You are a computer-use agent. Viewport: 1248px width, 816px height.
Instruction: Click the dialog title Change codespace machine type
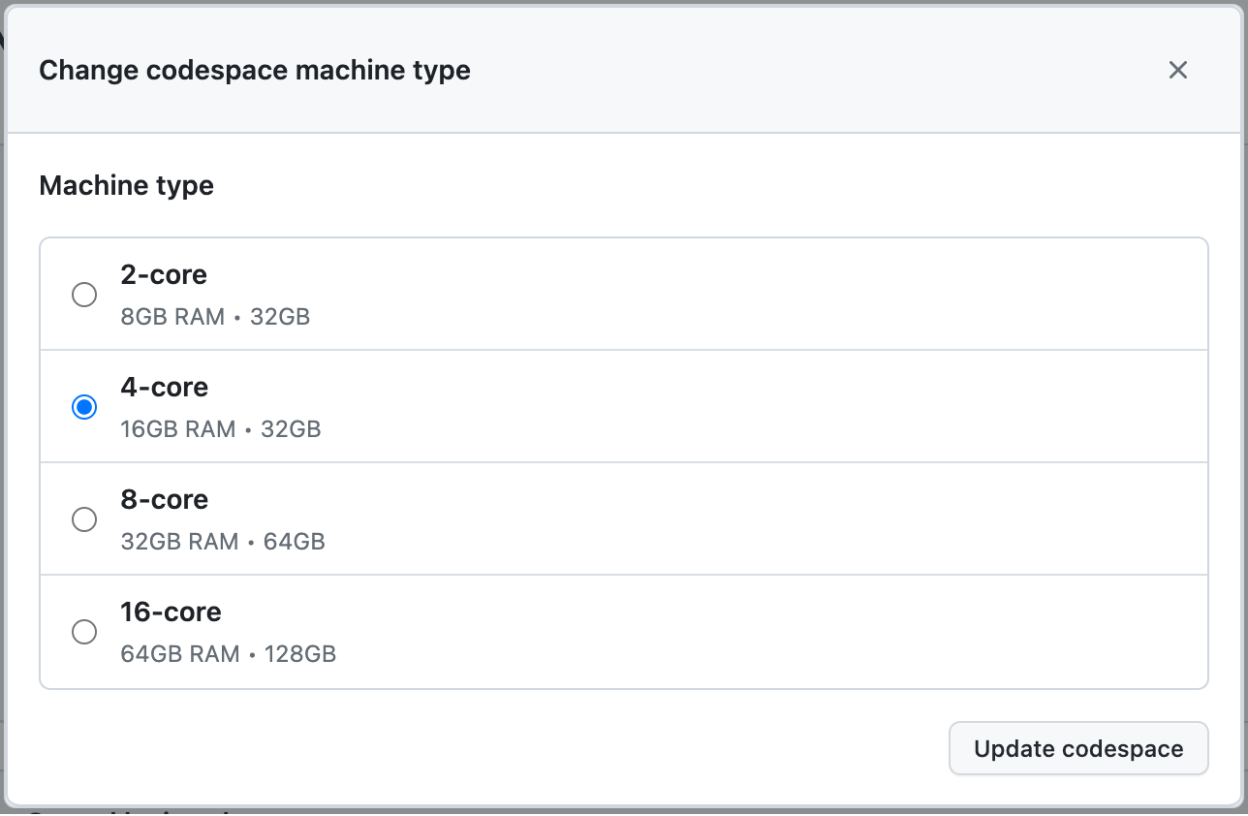254,70
